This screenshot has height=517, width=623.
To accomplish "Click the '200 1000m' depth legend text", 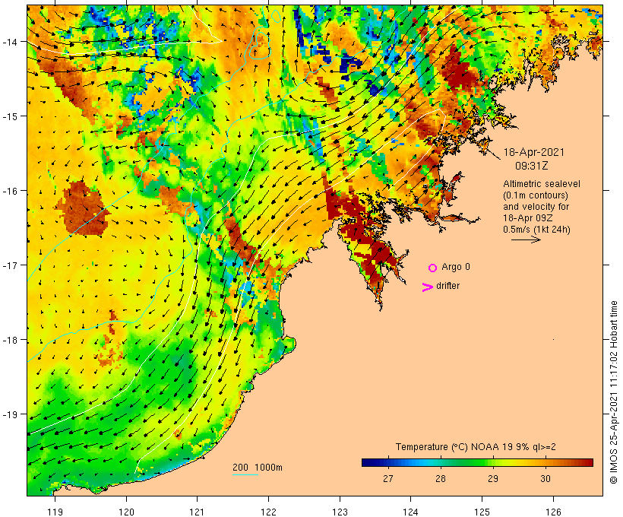I will coord(258,468).
